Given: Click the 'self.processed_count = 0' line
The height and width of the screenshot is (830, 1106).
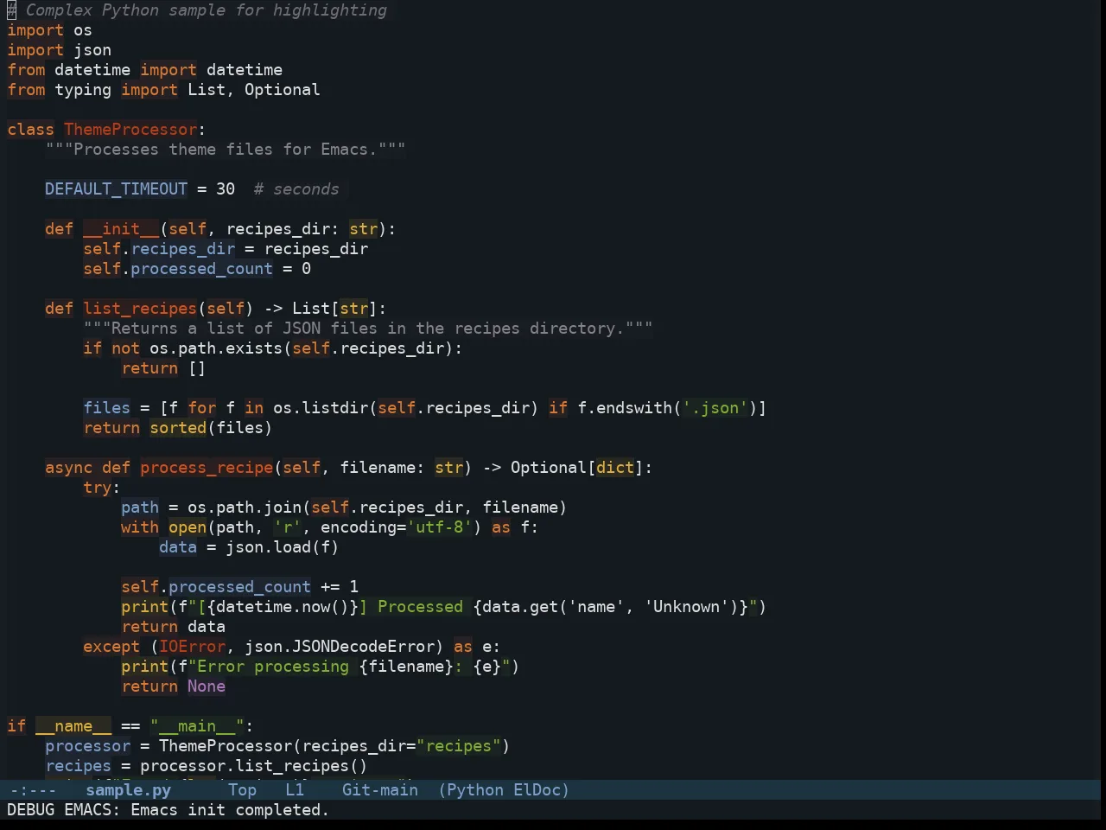Looking at the screenshot, I should click(197, 269).
